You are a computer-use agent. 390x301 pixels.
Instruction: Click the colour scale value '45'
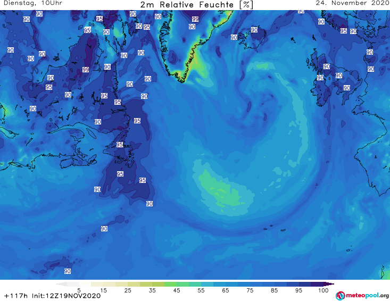(177, 290)
